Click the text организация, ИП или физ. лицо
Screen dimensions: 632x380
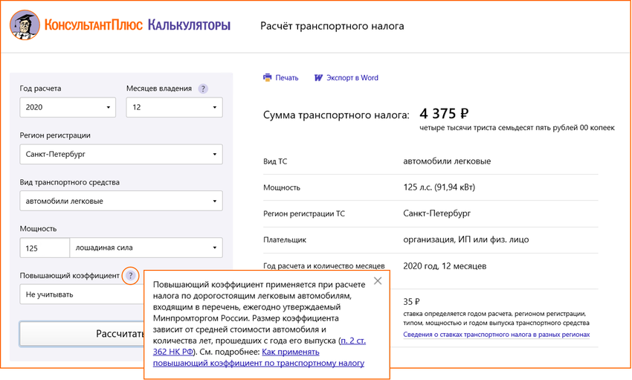(x=466, y=239)
